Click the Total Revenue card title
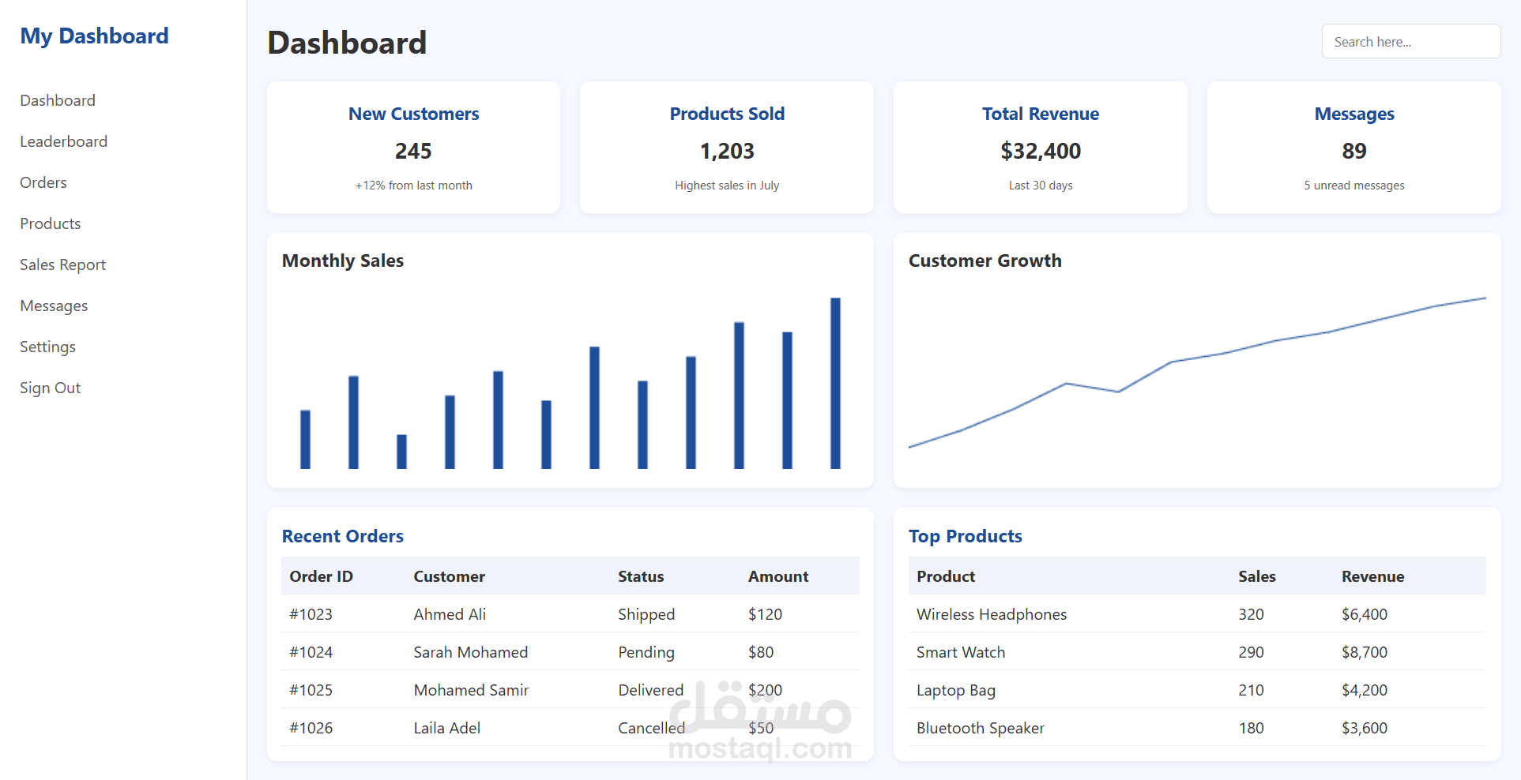 (x=1041, y=114)
